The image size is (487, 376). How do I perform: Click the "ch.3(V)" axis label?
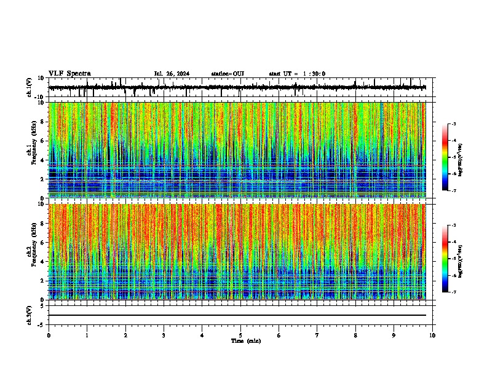pyautogui.click(x=30, y=315)
